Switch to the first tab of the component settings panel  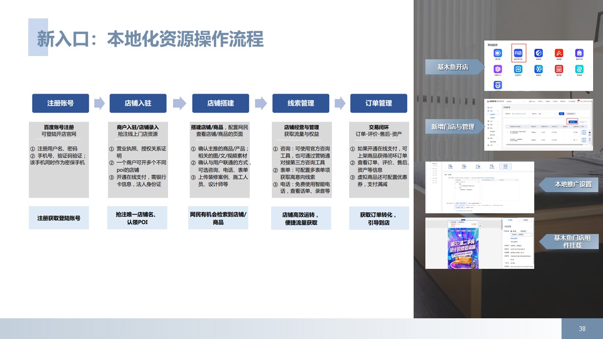tap(510, 220)
